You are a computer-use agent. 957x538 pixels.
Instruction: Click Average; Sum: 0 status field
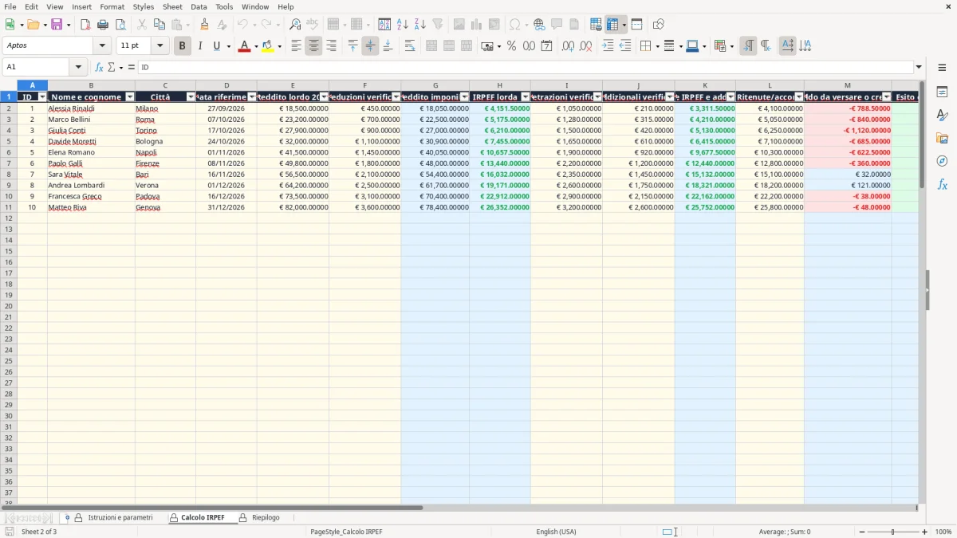click(x=785, y=532)
